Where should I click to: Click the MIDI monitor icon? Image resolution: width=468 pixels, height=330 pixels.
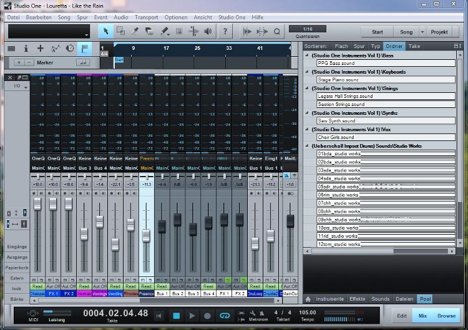(33, 313)
